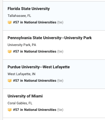Click the (tie) label in Penn State card
The image size is (105, 120).
tap(60, 51)
